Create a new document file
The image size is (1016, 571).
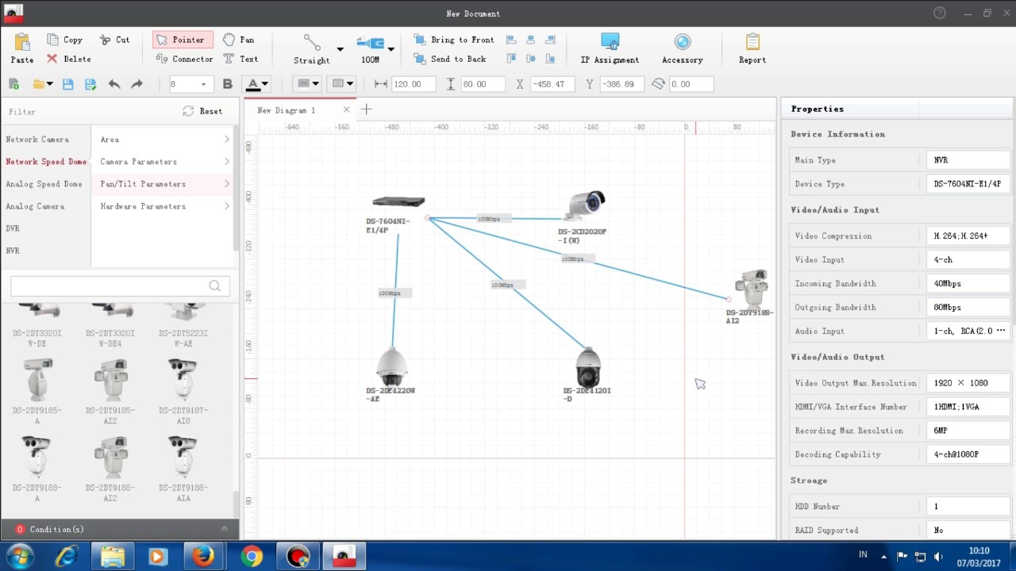click(13, 84)
